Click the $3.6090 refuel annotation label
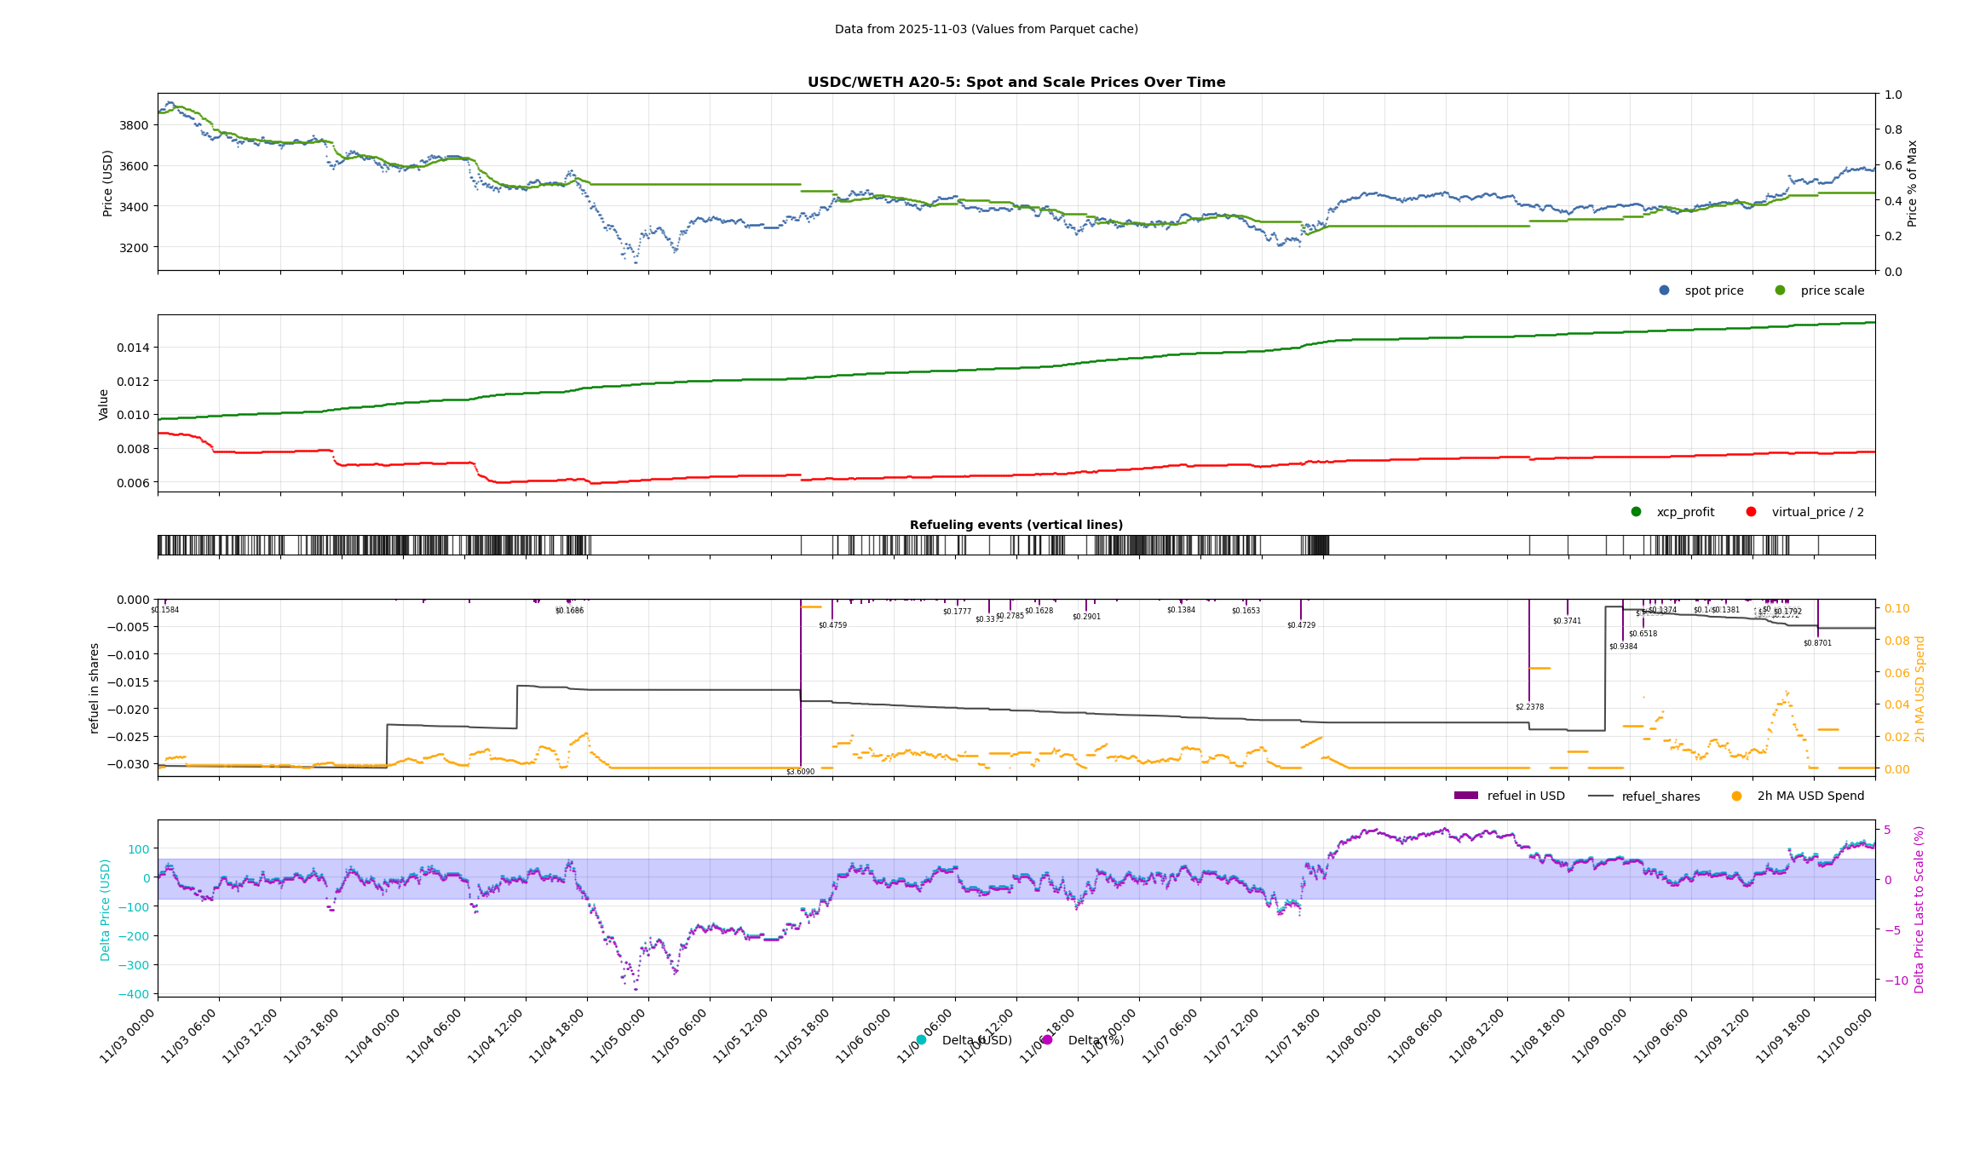This screenshot has width=1974, height=1173. pyautogui.click(x=800, y=772)
